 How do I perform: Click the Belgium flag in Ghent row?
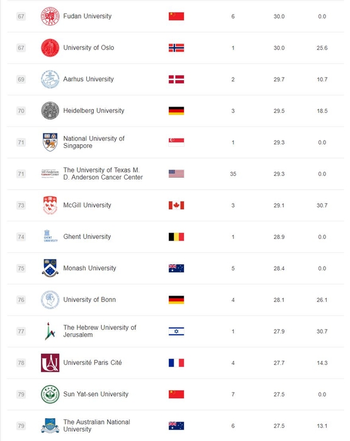tap(176, 237)
